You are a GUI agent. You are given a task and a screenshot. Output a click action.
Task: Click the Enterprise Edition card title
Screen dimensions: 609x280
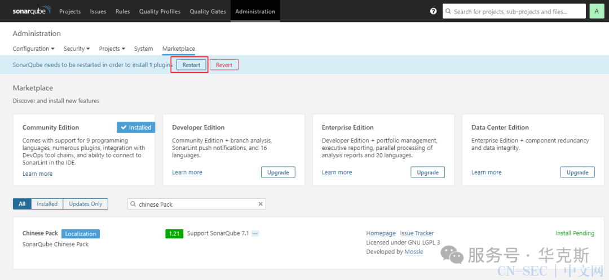pos(347,127)
